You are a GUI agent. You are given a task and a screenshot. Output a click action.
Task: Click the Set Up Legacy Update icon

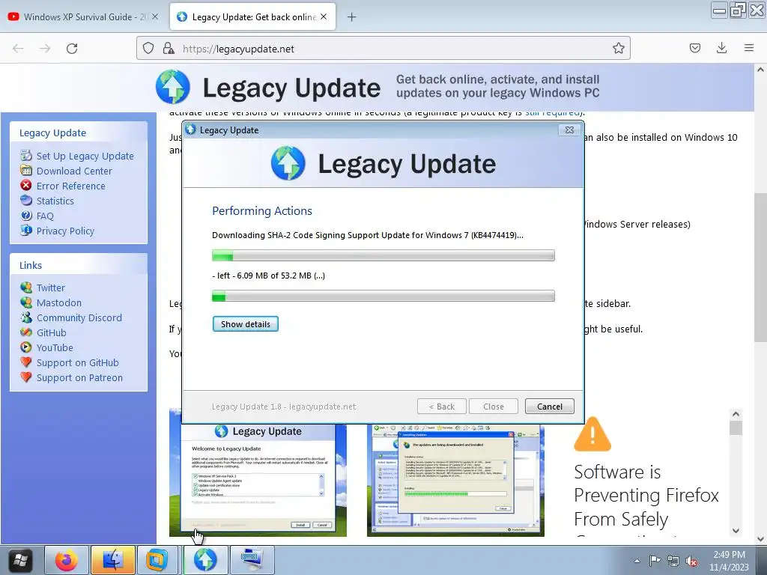click(26, 156)
